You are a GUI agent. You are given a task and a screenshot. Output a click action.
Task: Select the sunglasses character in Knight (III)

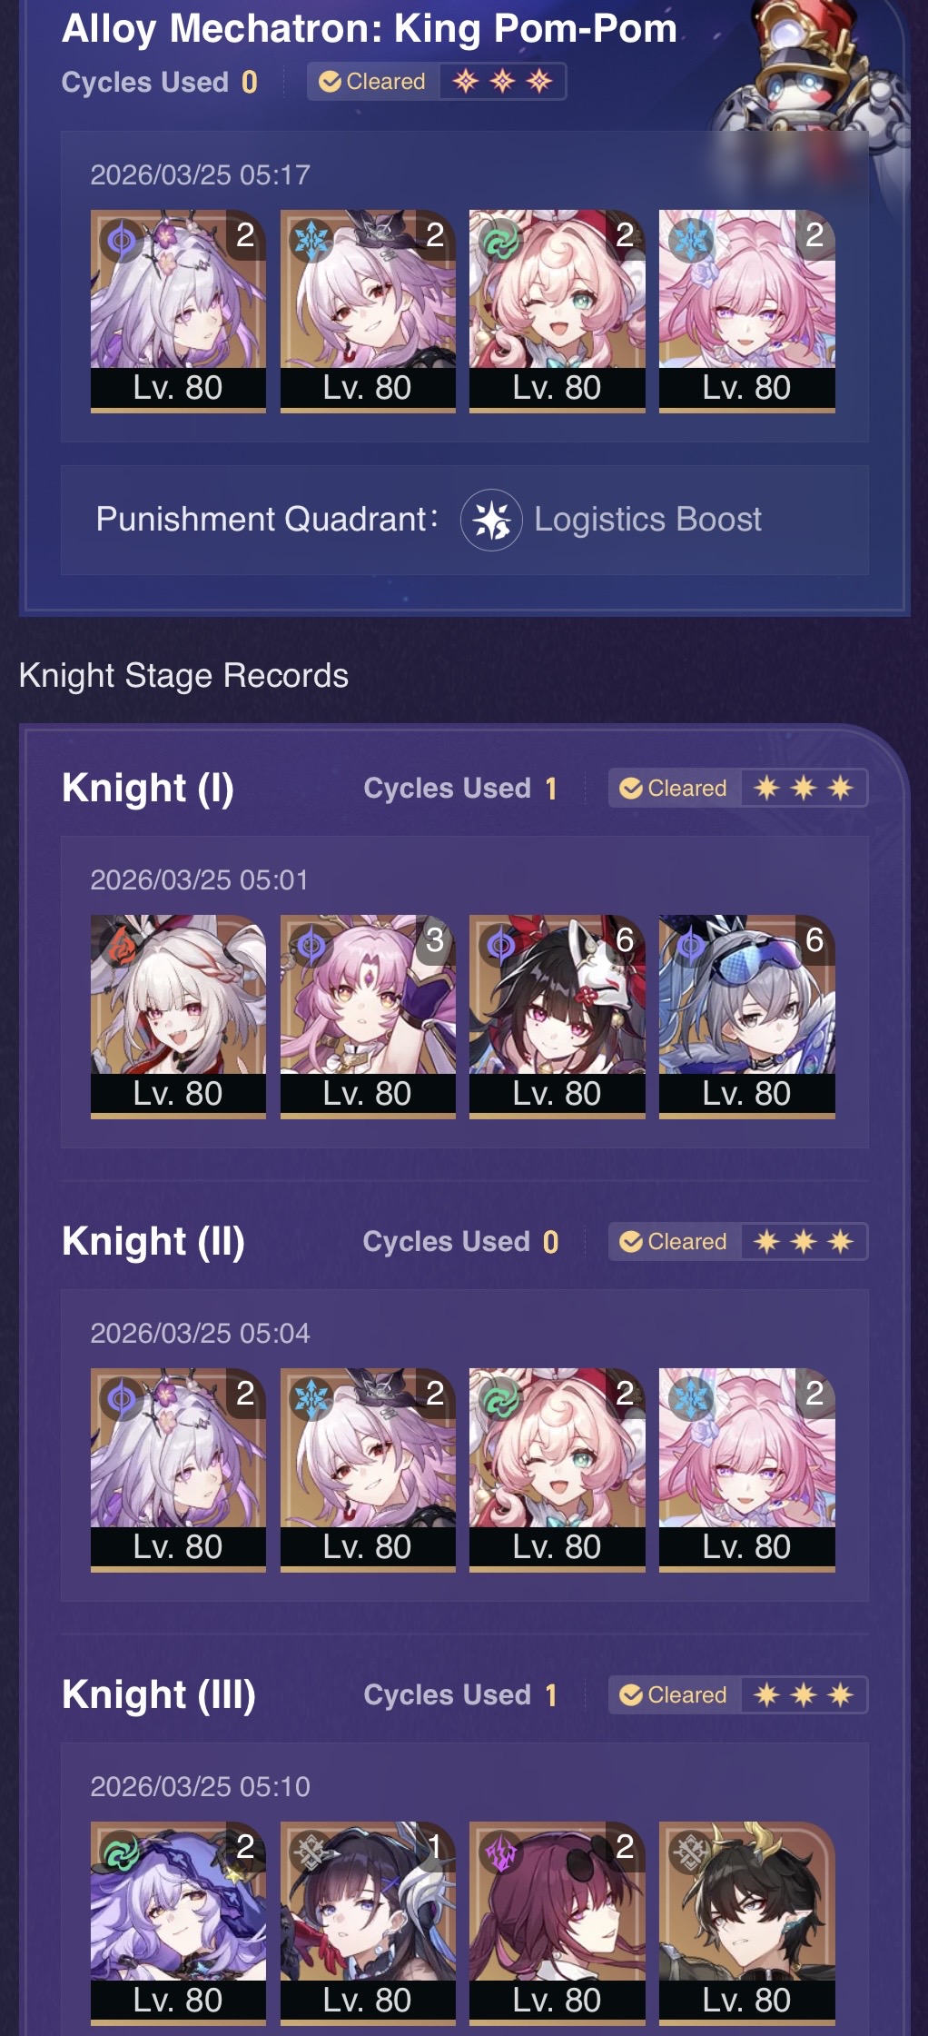click(558, 1922)
